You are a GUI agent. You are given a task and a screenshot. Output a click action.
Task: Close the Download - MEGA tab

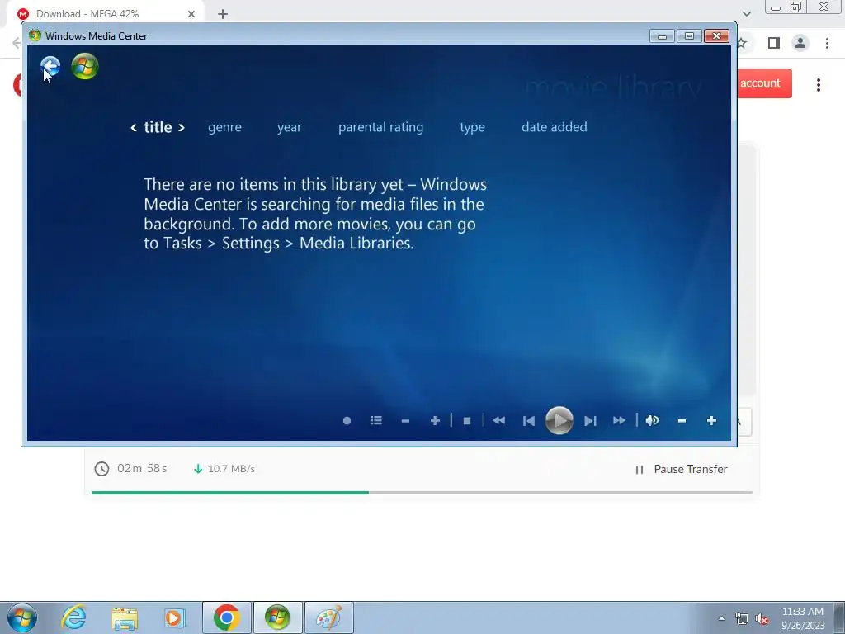coord(191,14)
